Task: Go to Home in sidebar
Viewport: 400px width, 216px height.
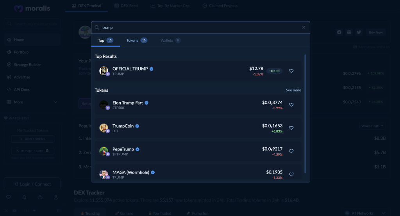Action: coord(32,40)
